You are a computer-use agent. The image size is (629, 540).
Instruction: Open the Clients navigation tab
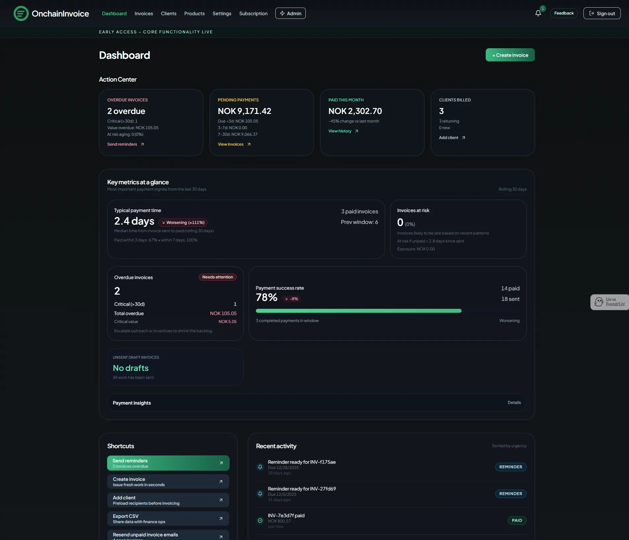click(x=168, y=14)
